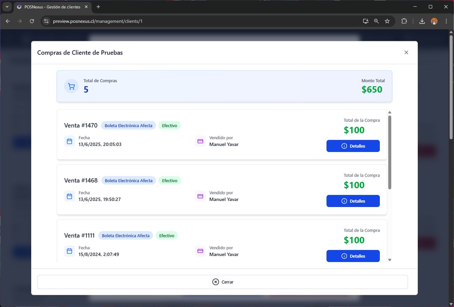This screenshot has width=454, height=307.
Task: Open a new browser tab
Action: (x=98, y=7)
